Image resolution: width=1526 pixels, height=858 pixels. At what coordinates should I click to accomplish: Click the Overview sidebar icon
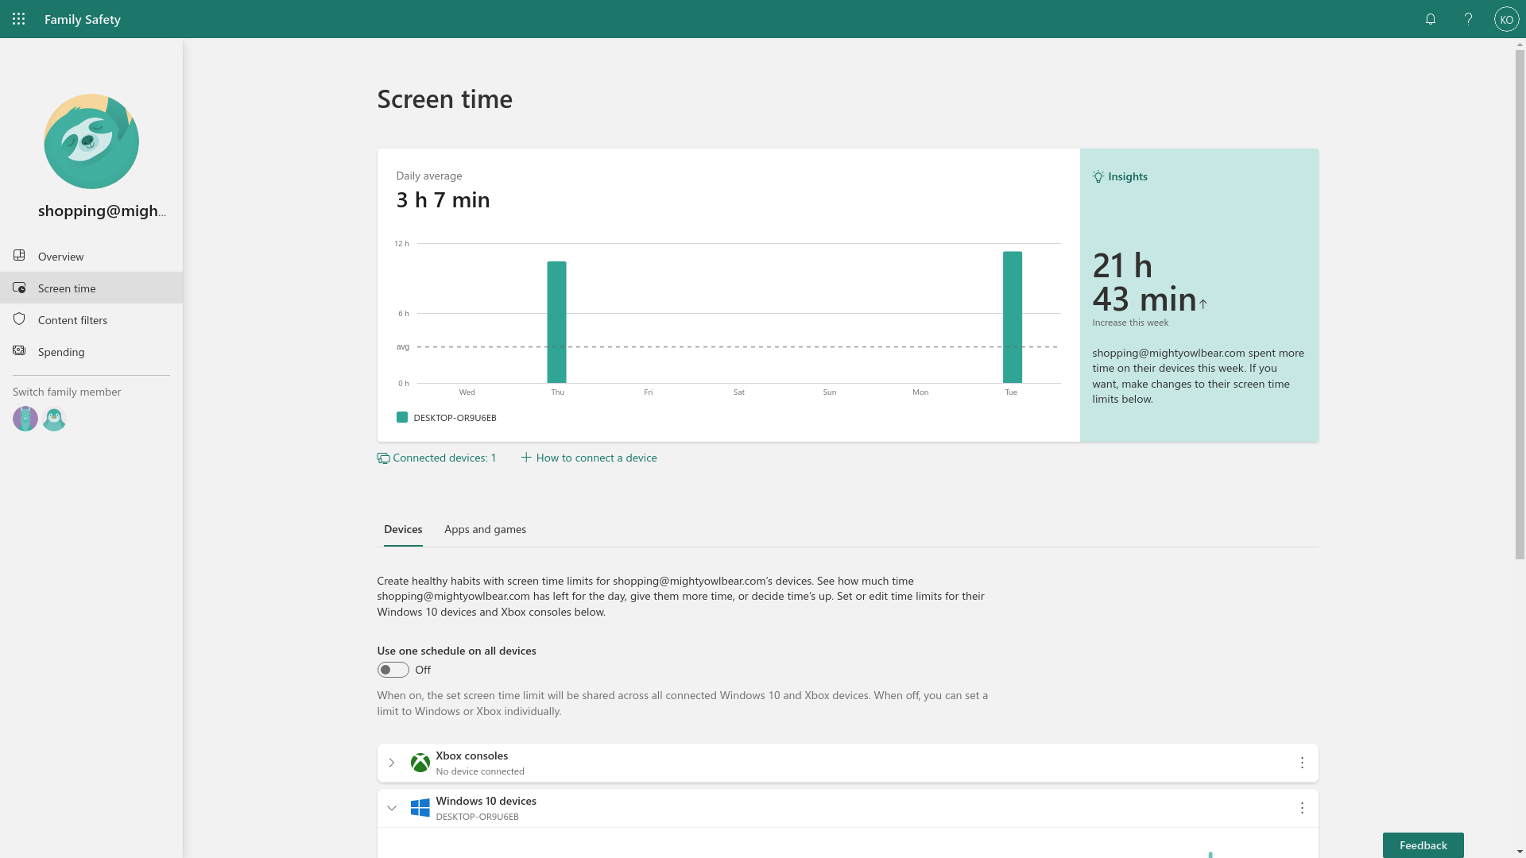coord(19,255)
